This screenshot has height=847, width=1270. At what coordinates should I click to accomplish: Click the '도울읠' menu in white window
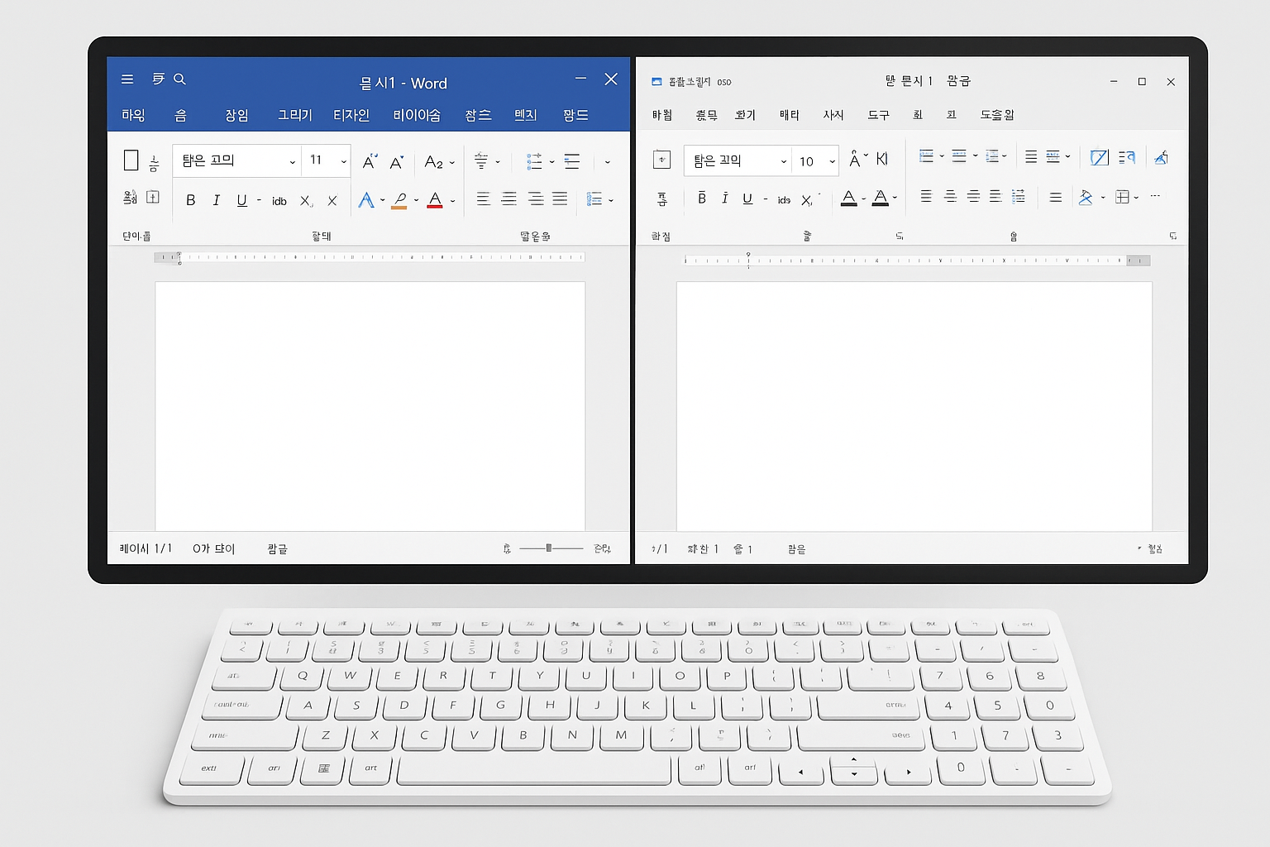(997, 115)
